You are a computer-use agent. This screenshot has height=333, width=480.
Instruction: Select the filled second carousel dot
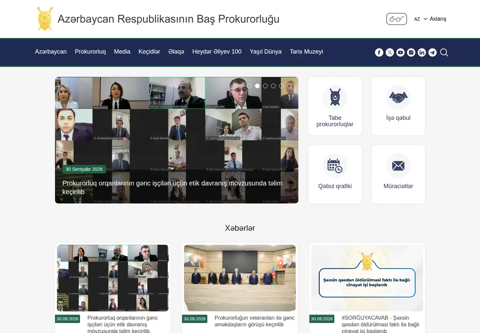pos(257,86)
